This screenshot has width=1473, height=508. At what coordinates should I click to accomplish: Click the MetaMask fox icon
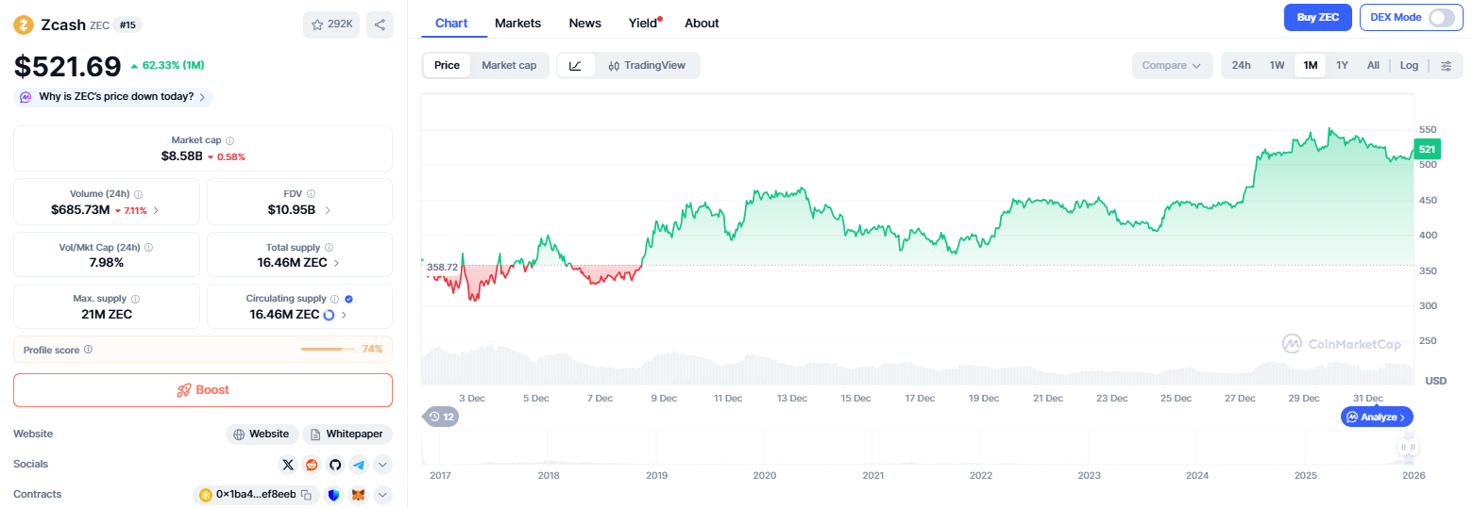click(359, 495)
